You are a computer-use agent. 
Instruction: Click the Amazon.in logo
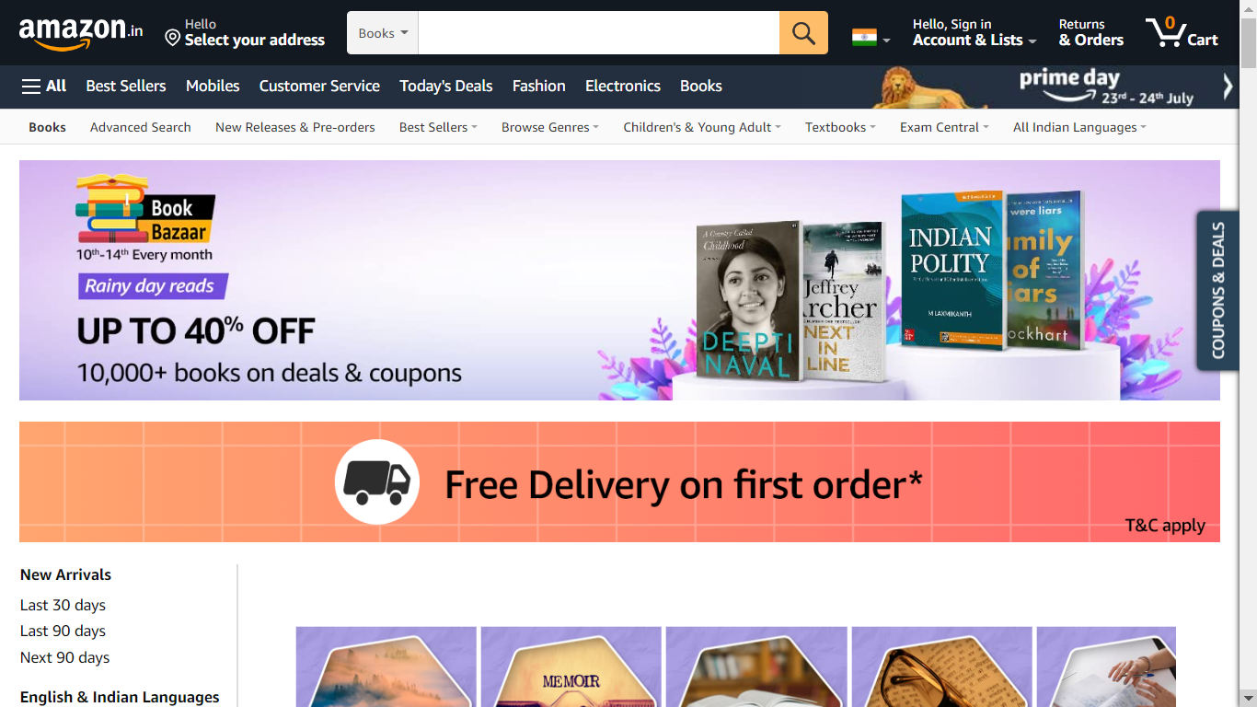click(x=81, y=33)
